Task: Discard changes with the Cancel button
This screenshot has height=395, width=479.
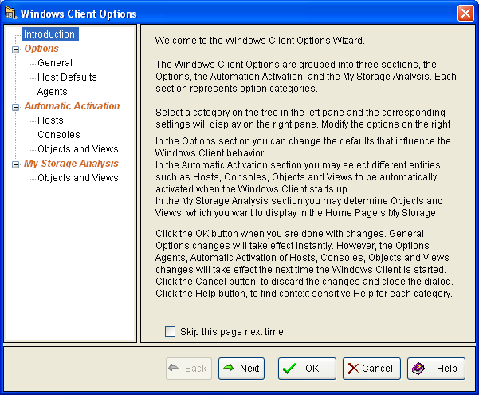Action: tap(371, 369)
